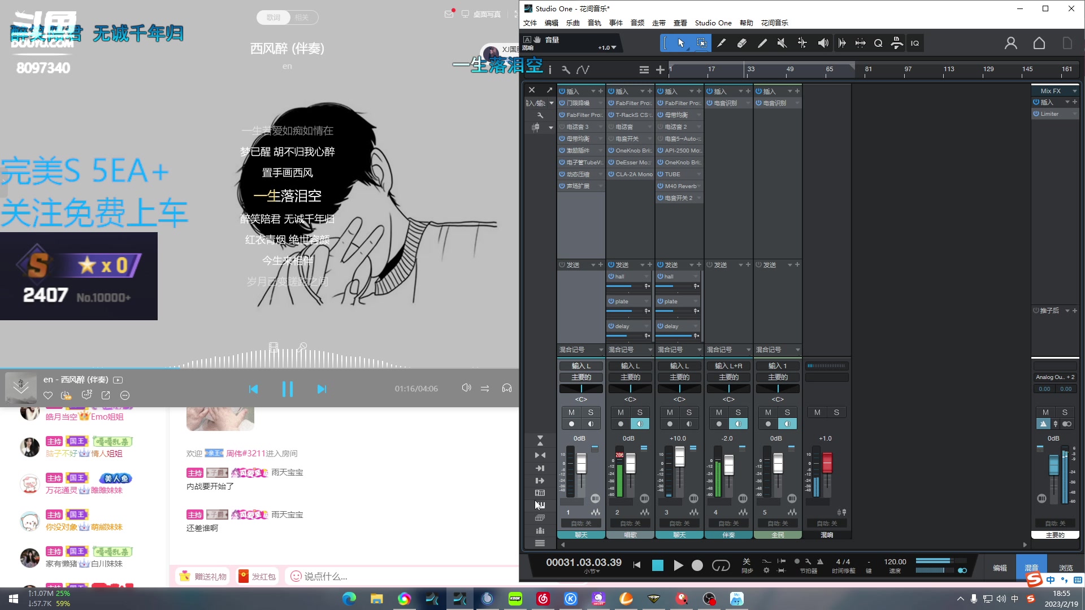Toggle metronome on main channel

[x=1043, y=424]
